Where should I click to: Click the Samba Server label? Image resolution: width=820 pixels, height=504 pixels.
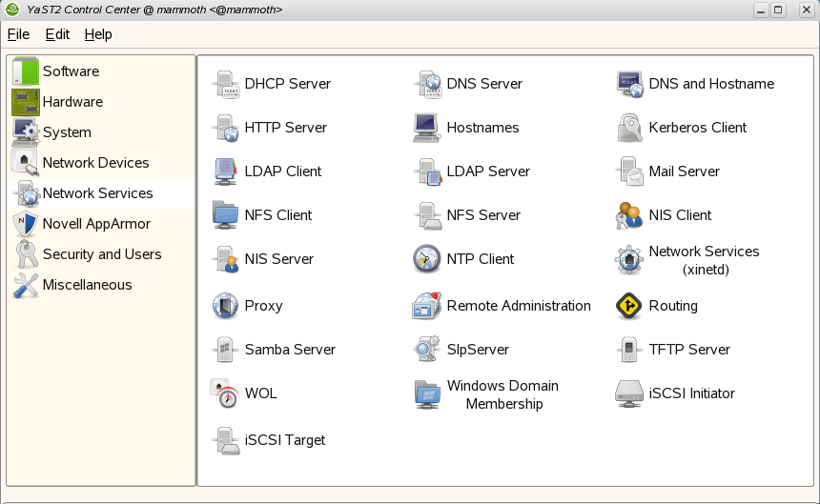(x=290, y=350)
